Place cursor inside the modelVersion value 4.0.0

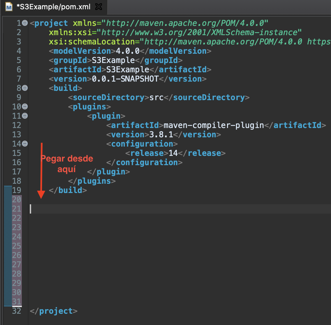point(127,51)
